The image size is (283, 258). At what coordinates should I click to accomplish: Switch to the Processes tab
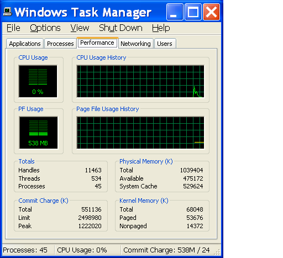60,44
